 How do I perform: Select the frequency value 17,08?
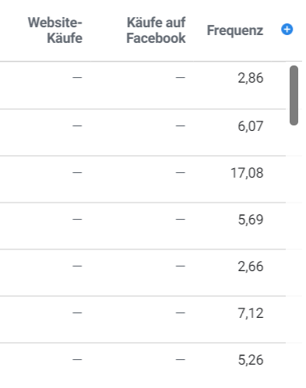tap(247, 173)
